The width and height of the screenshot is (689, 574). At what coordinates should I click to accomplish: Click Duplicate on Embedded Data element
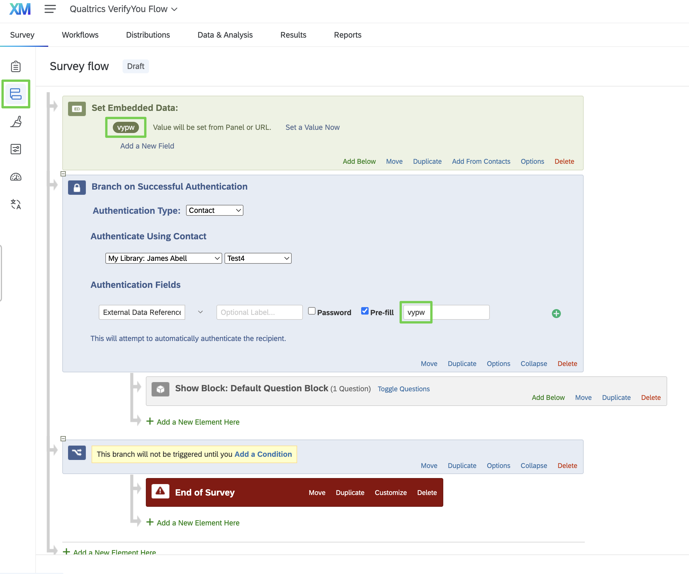click(427, 161)
